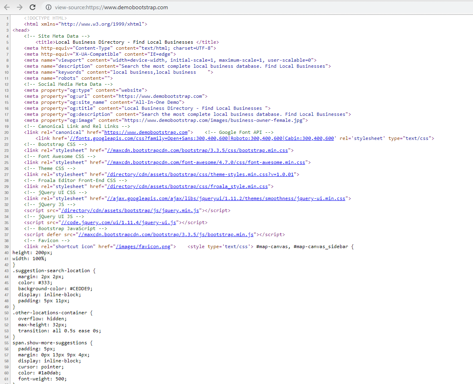Click the '.other-locations-container {' selector

pos(53,313)
